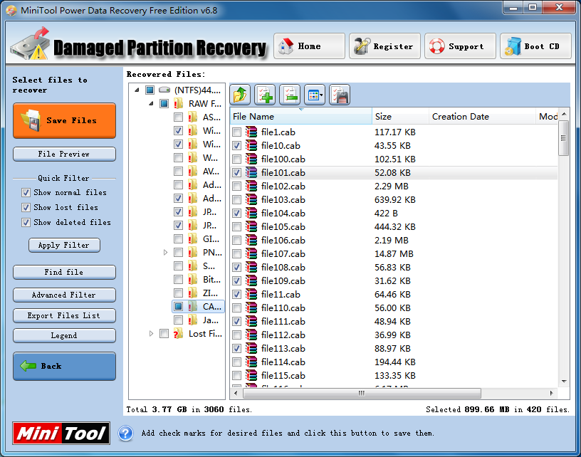Viewport: 581px width, 457px height.
Task: Click the file102.cab archive icon
Action: 251,186
